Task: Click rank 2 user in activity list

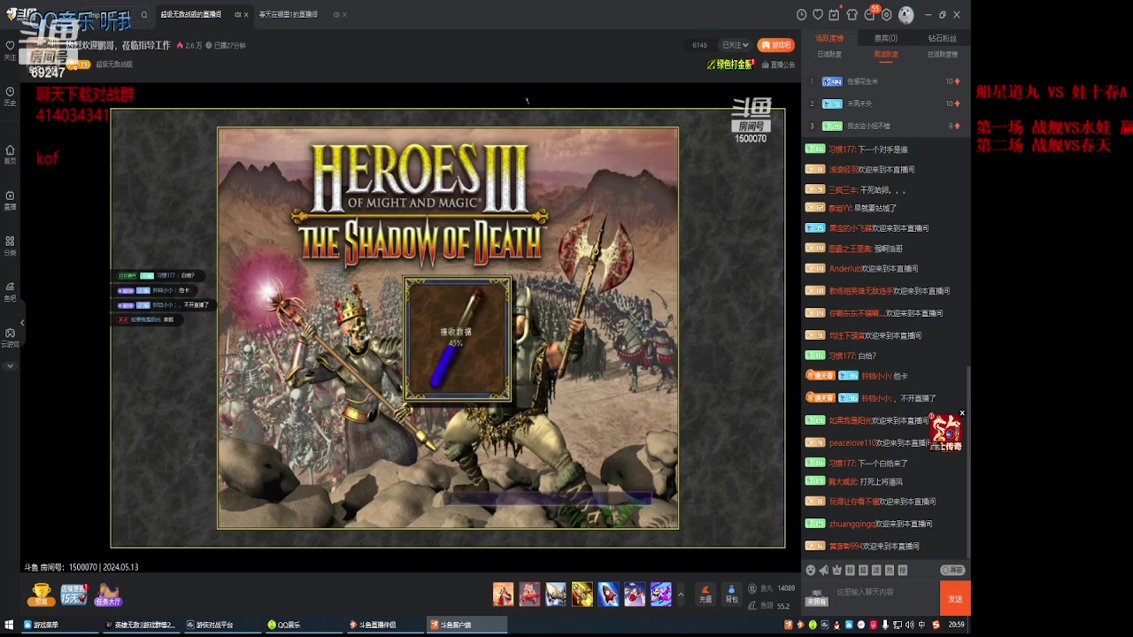Action: click(859, 104)
